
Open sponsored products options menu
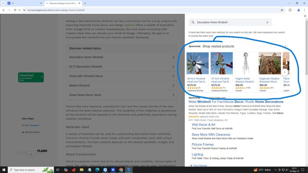point(285,46)
